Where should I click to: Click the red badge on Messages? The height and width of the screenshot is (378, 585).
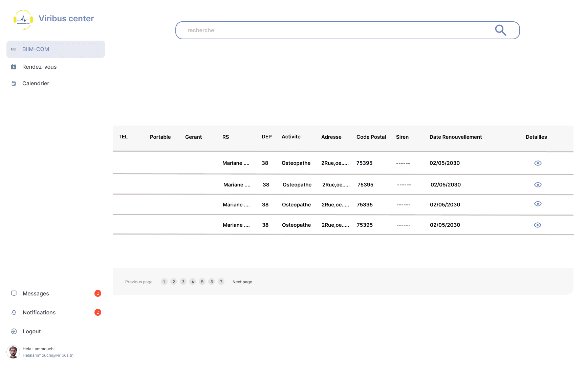pos(98,293)
